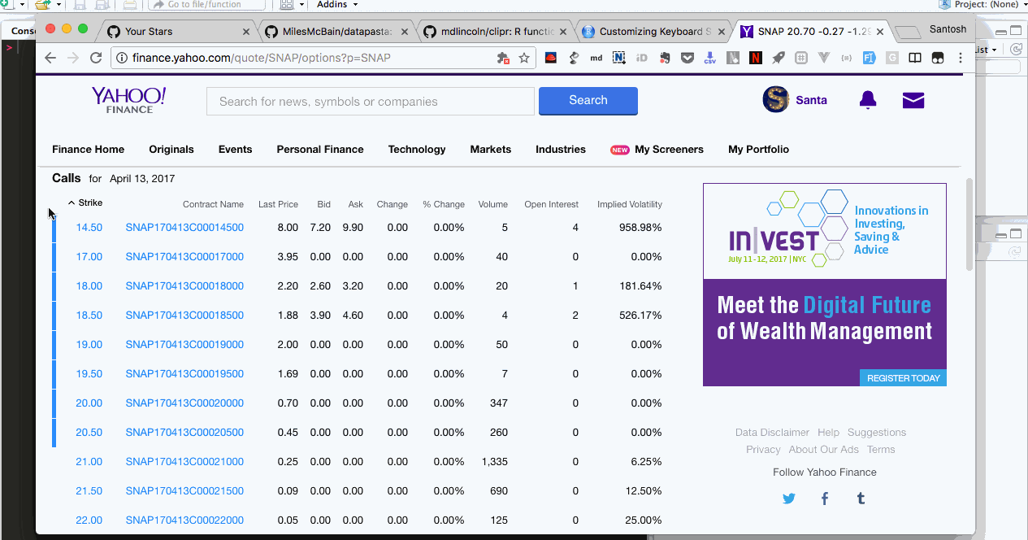The height and width of the screenshot is (540, 1028).
Task: Open Yahoo Finance Tumblr page
Action: click(x=861, y=499)
